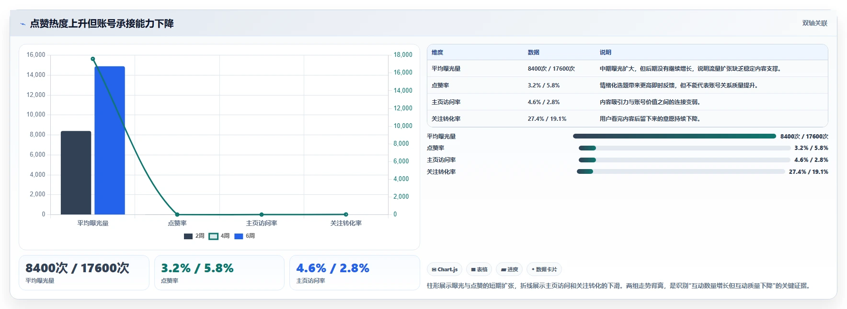Viewport: 847px width, 309px height.
Task: Click the 主页访问率 progress bar
Action: (x=685, y=160)
